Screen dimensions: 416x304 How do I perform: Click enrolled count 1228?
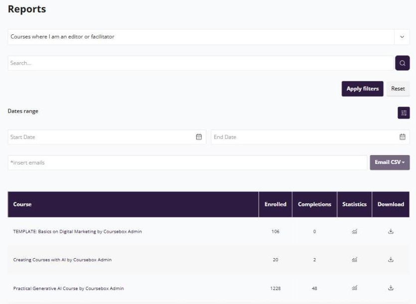[276, 289]
